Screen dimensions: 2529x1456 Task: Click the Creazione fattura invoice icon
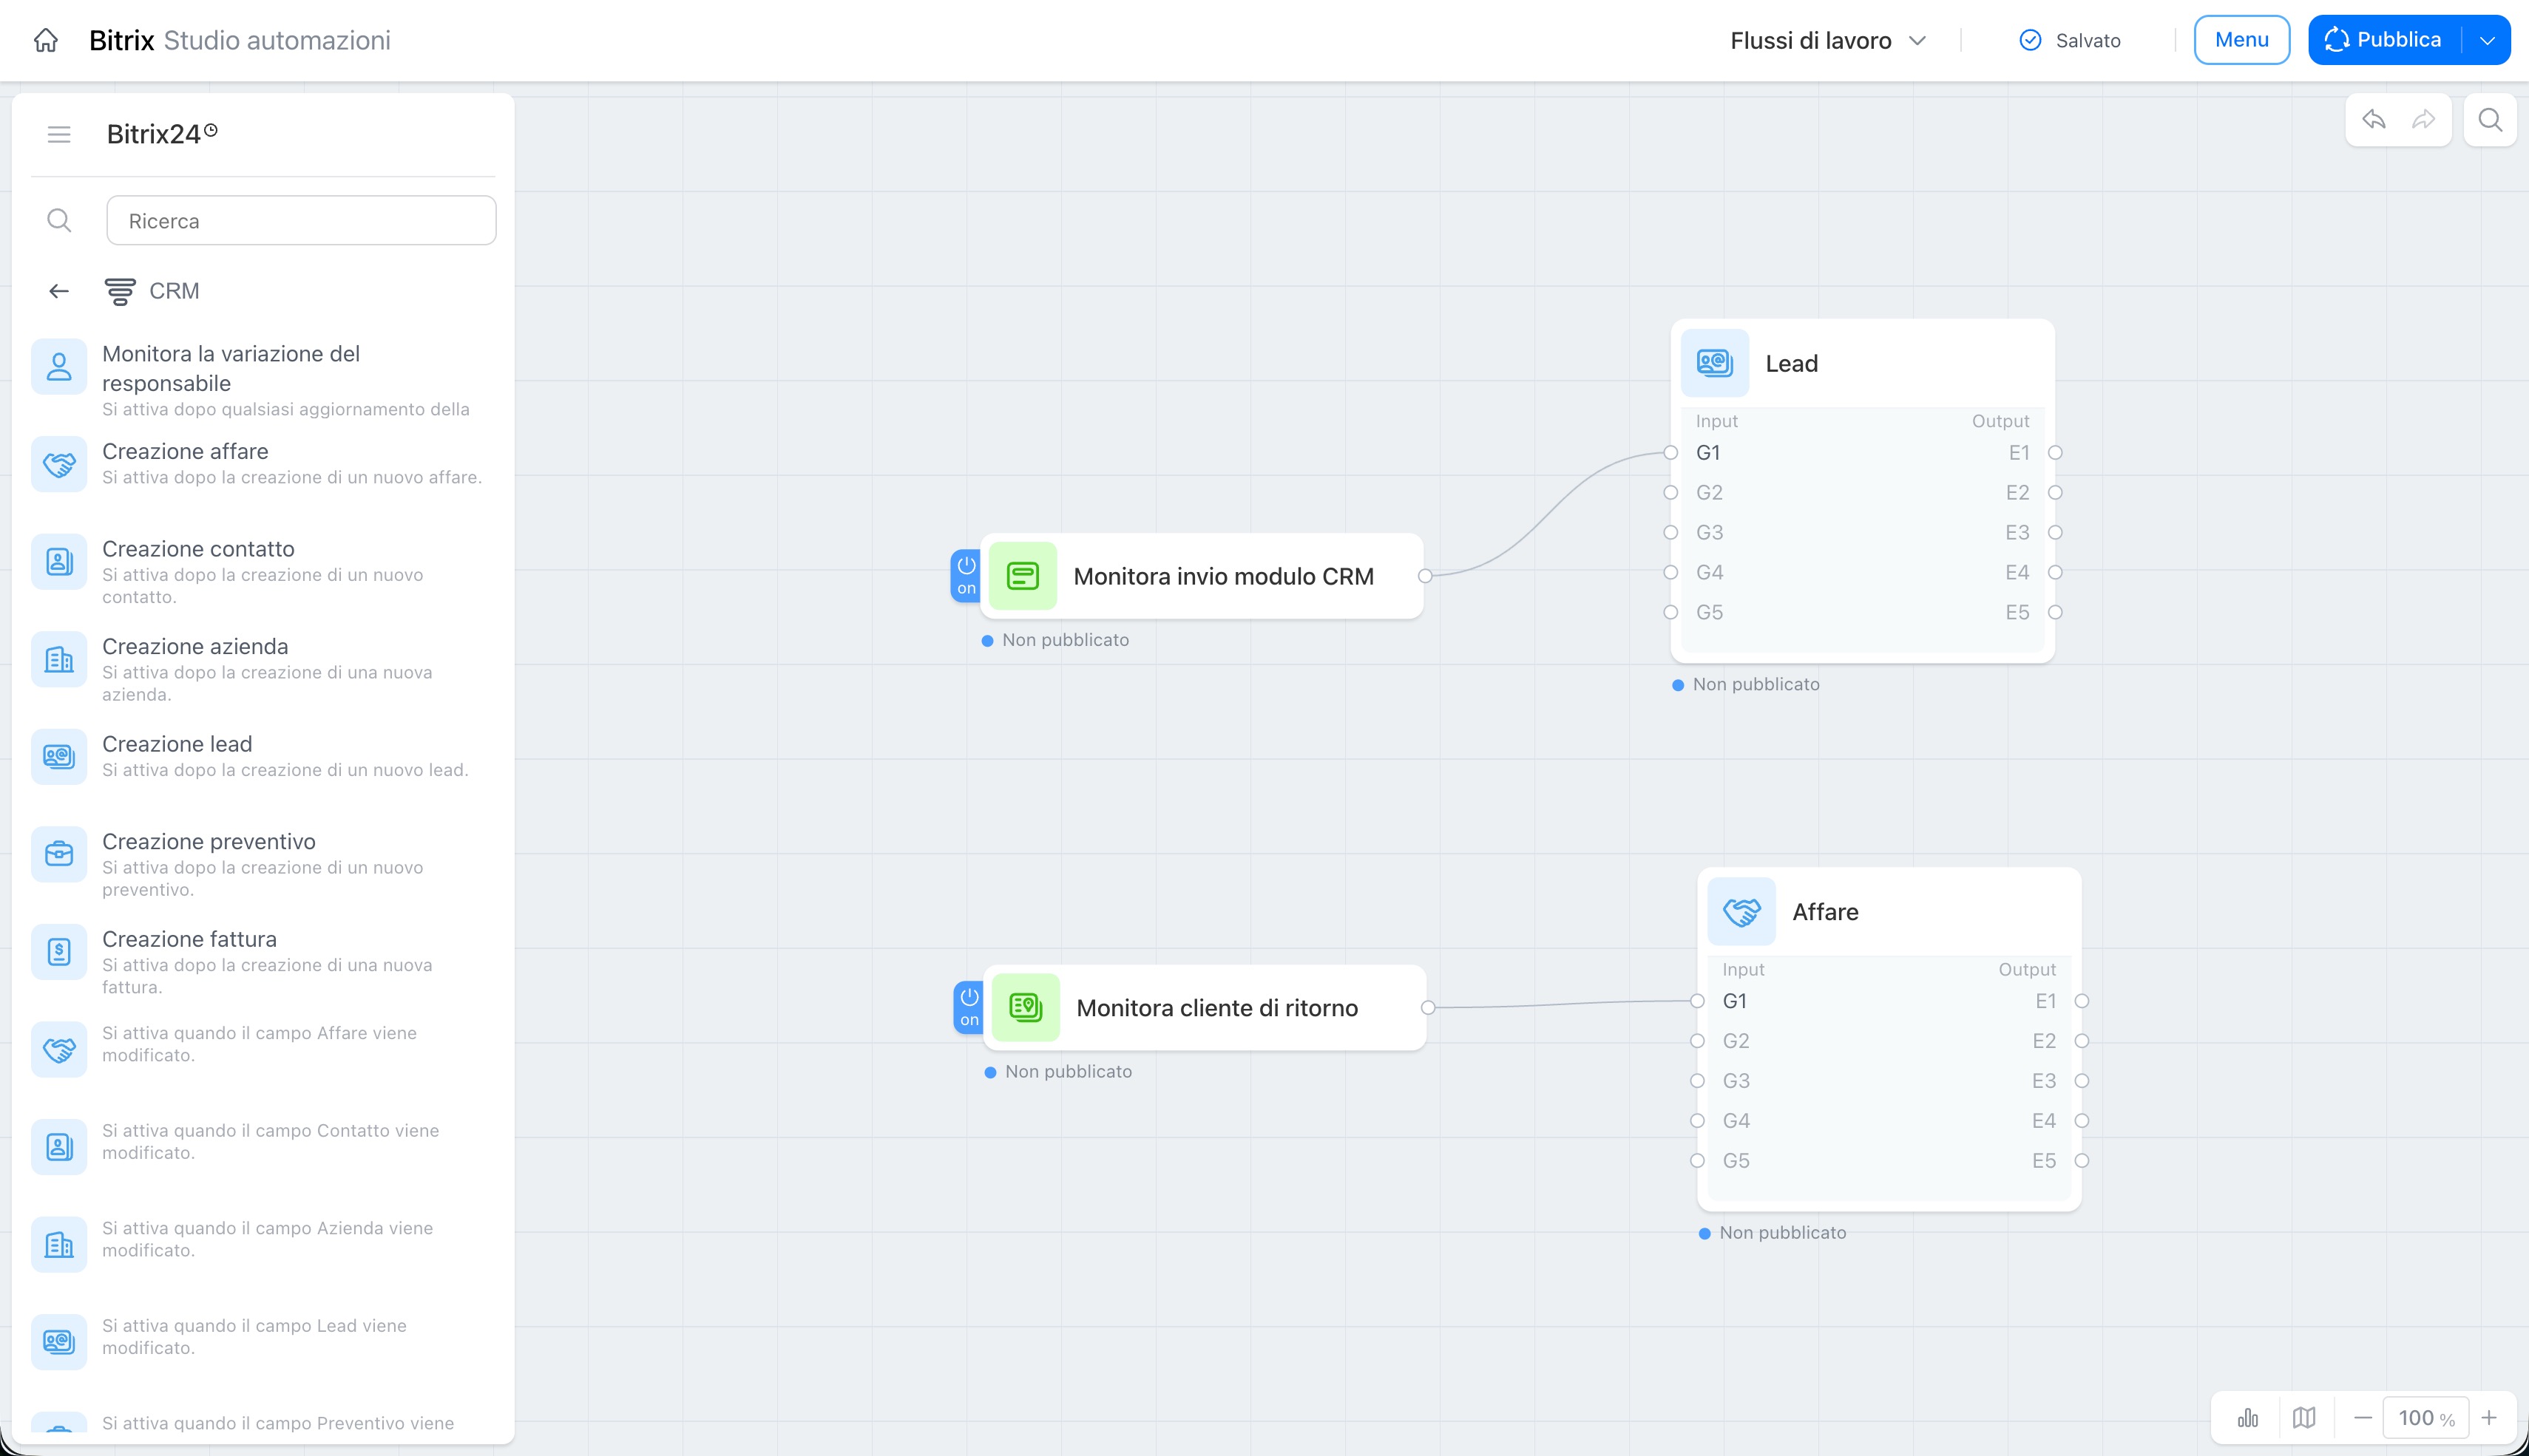pos(59,951)
